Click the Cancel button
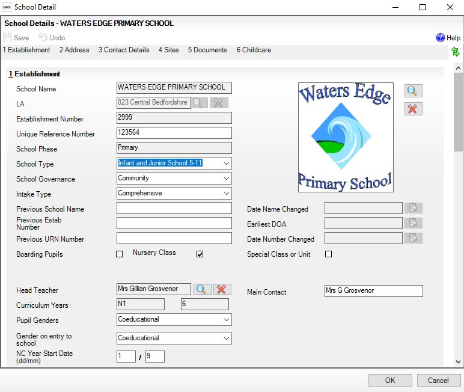Screen dimensions: 464x392 coord(439,380)
